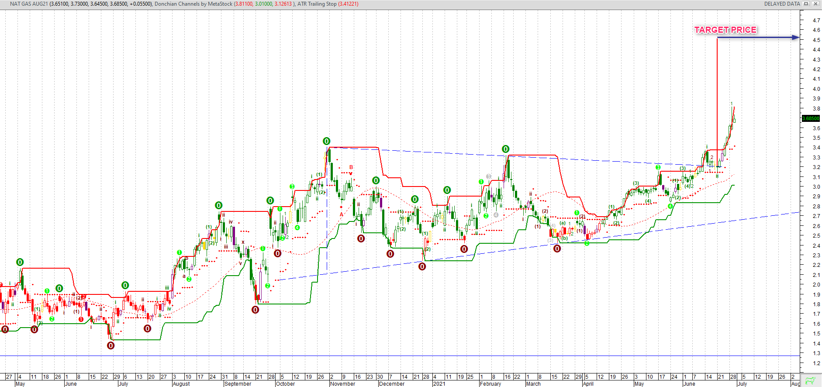The image size is (822, 387).
Task: Click the current price tag 3.68500
Action: (x=811, y=118)
